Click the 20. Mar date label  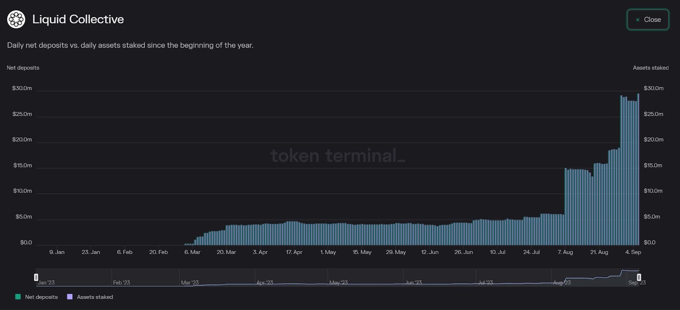click(x=227, y=252)
